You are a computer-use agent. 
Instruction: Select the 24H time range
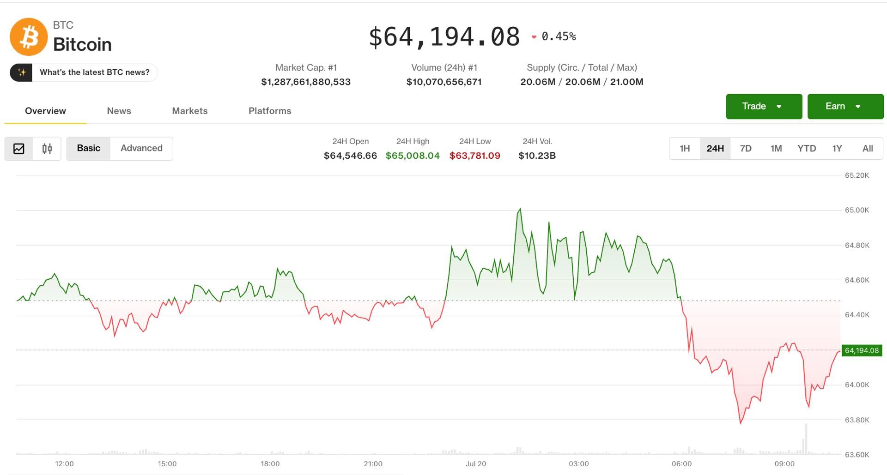pyautogui.click(x=715, y=149)
